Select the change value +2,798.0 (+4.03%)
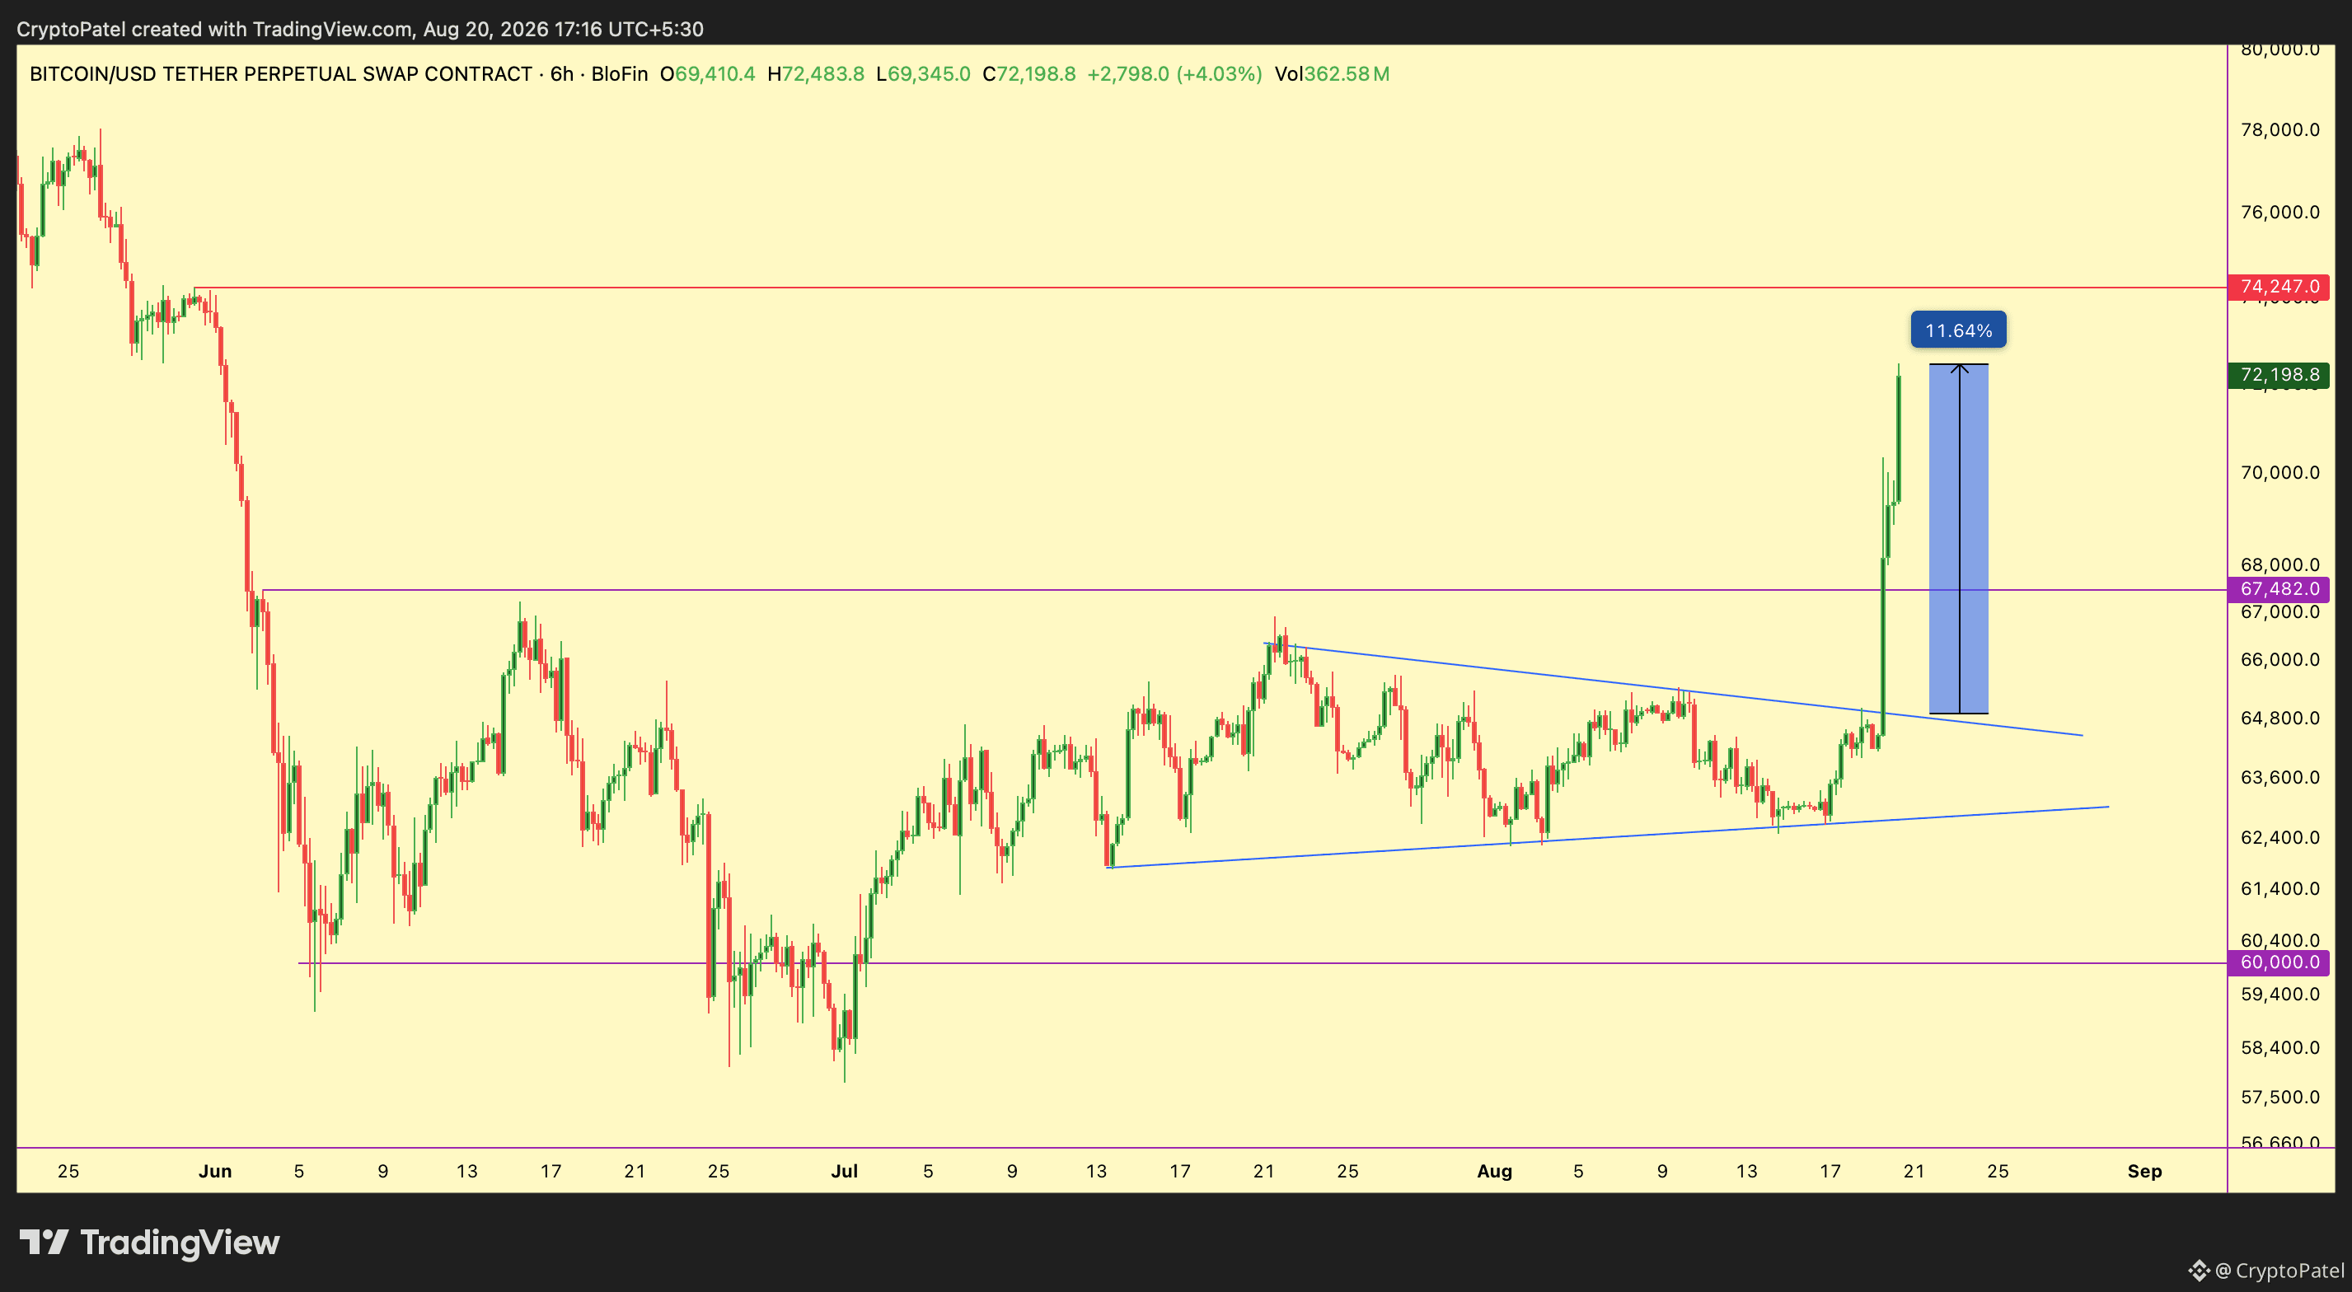 pos(1174,74)
